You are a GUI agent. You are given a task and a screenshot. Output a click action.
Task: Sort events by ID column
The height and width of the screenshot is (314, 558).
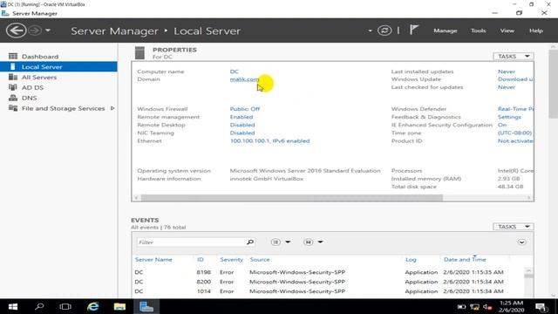tap(201, 260)
